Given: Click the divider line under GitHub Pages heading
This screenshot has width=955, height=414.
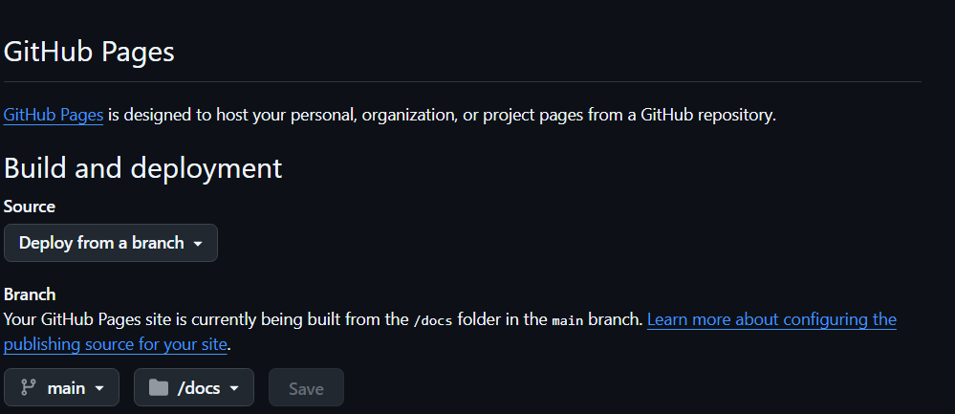Looking at the screenshot, I should pos(463,82).
